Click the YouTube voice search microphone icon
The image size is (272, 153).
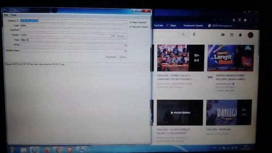[194, 34]
